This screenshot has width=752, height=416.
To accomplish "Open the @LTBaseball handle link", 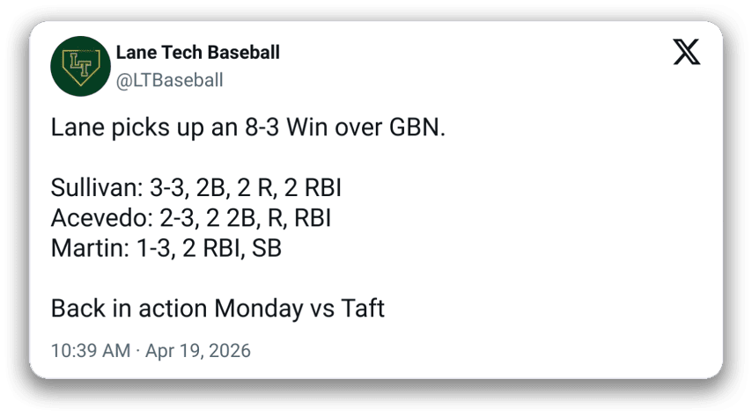I will tap(169, 81).
